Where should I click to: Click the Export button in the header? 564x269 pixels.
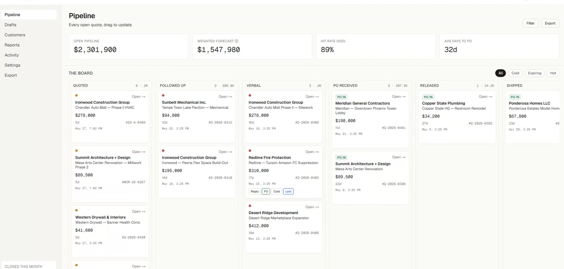pos(550,23)
